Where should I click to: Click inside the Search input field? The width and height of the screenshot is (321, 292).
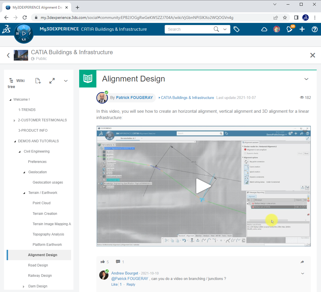point(189,29)
